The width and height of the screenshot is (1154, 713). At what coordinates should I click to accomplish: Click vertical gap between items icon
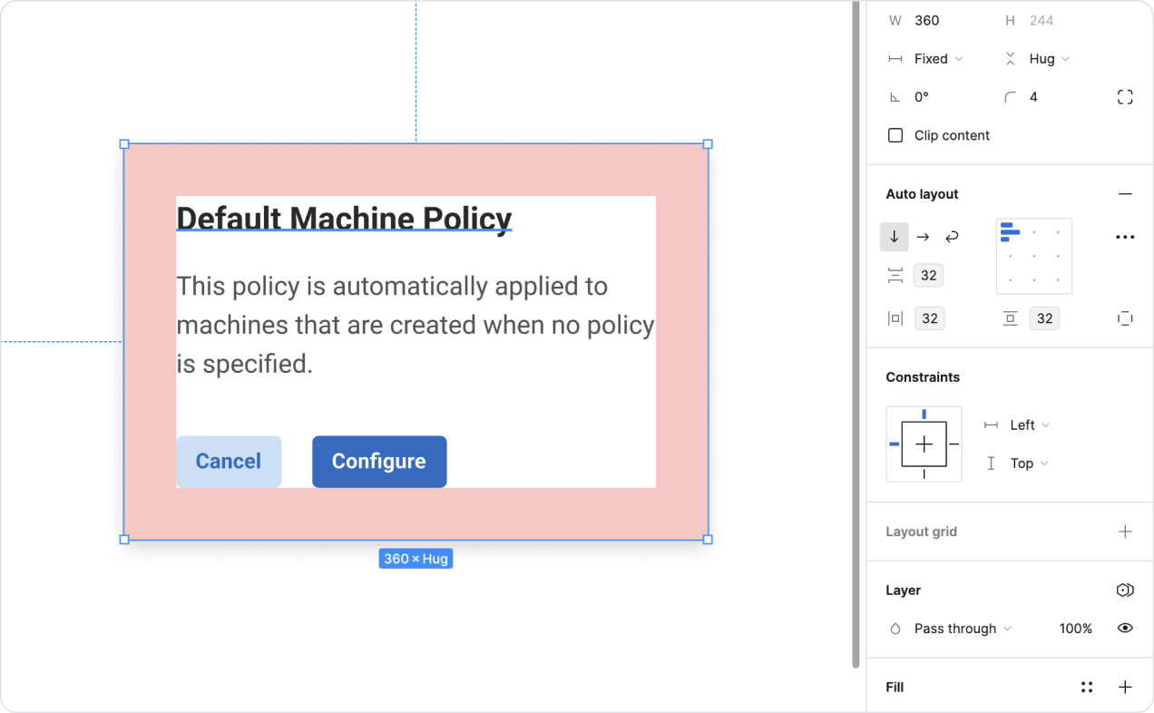pyautogui.click(x=895, y=275)
